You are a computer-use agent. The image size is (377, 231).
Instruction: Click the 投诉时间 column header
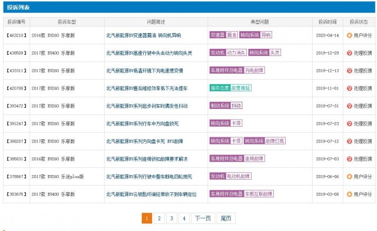click(328, 22)
